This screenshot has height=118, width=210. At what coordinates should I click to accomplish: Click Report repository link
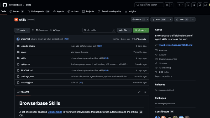(x=163, y=76)
